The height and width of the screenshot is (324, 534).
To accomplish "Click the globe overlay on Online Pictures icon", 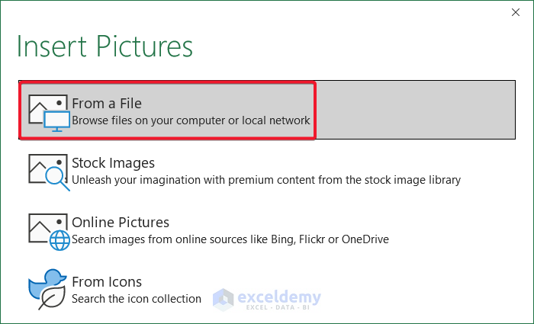I will click(x=59, y=239).
